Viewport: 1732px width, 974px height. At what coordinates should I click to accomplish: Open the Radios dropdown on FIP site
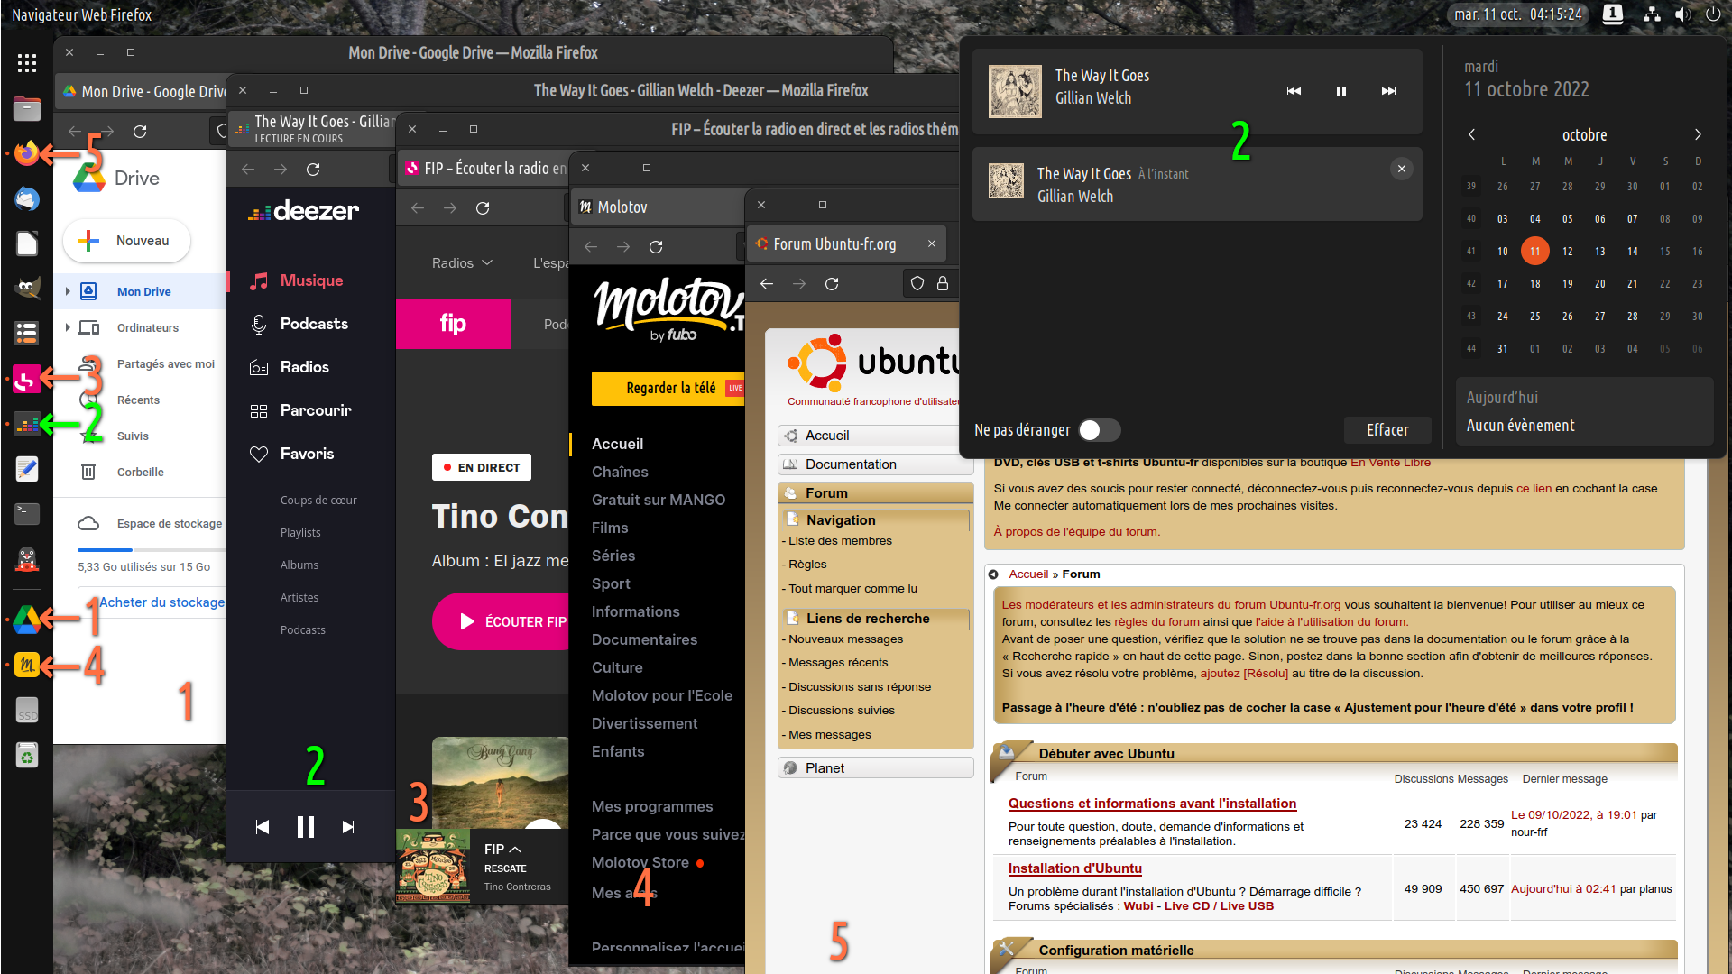click(462, 263)
